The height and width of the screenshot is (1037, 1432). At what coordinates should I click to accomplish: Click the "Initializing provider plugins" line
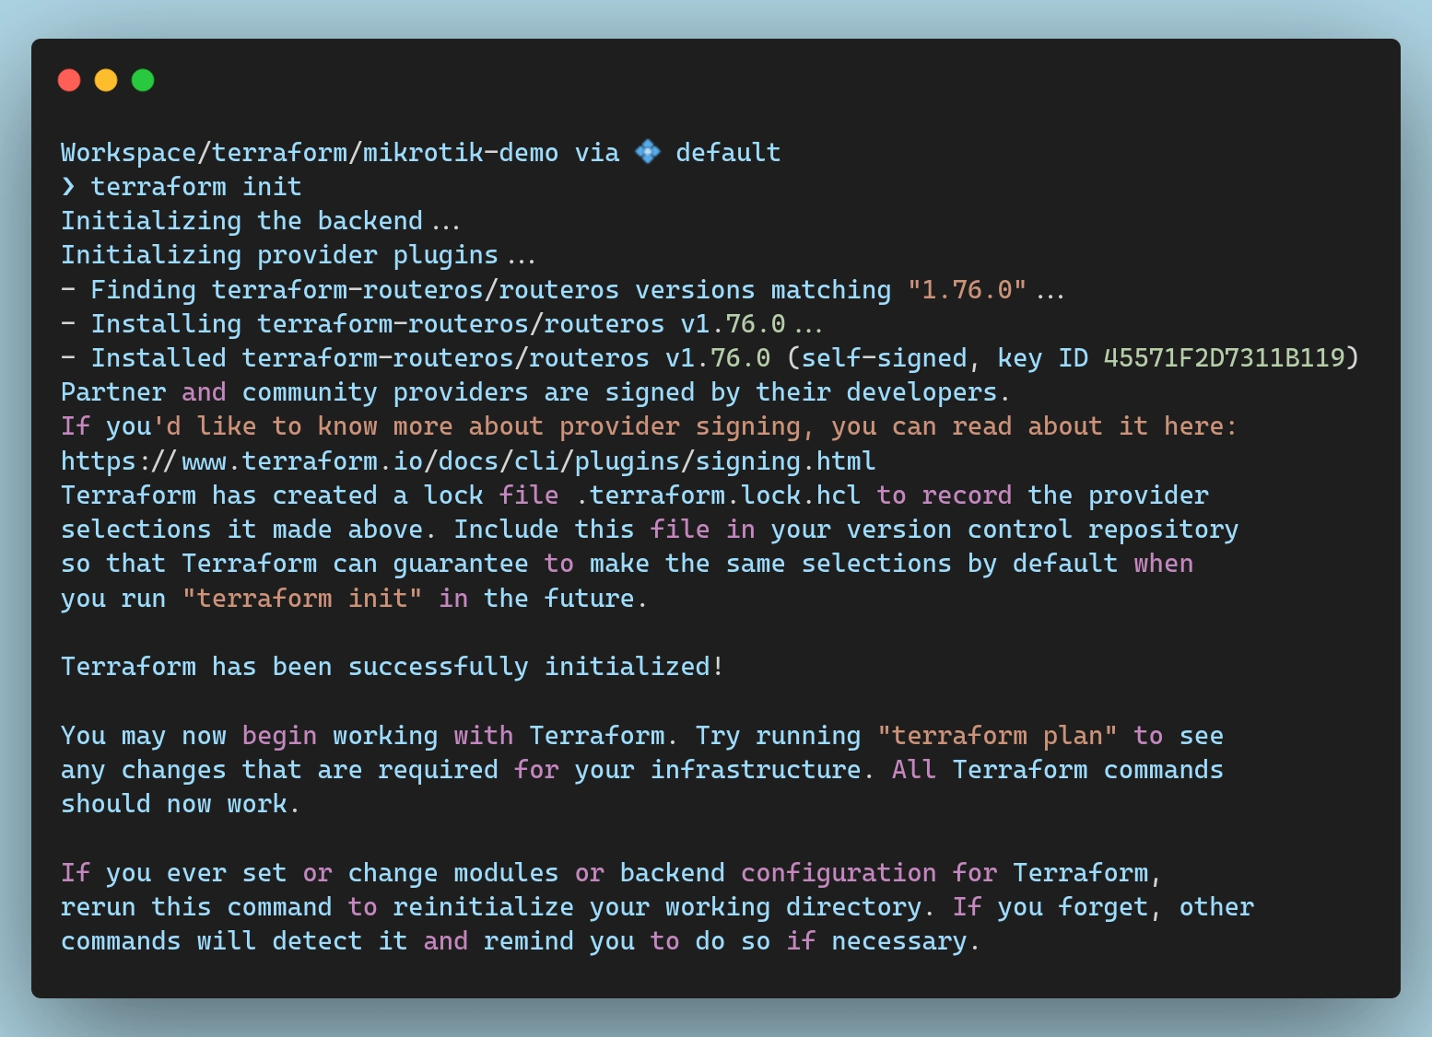[x=298, y=255]
